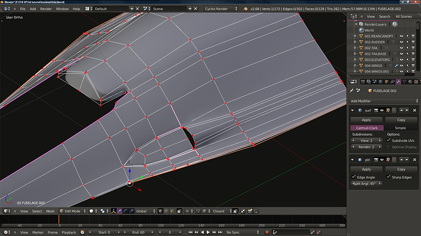Viewport: 421px width, 236px height.
Task: Open the Modifiers properties tab wrench icon
Action: pyautogui.click(x=398, y=82)
